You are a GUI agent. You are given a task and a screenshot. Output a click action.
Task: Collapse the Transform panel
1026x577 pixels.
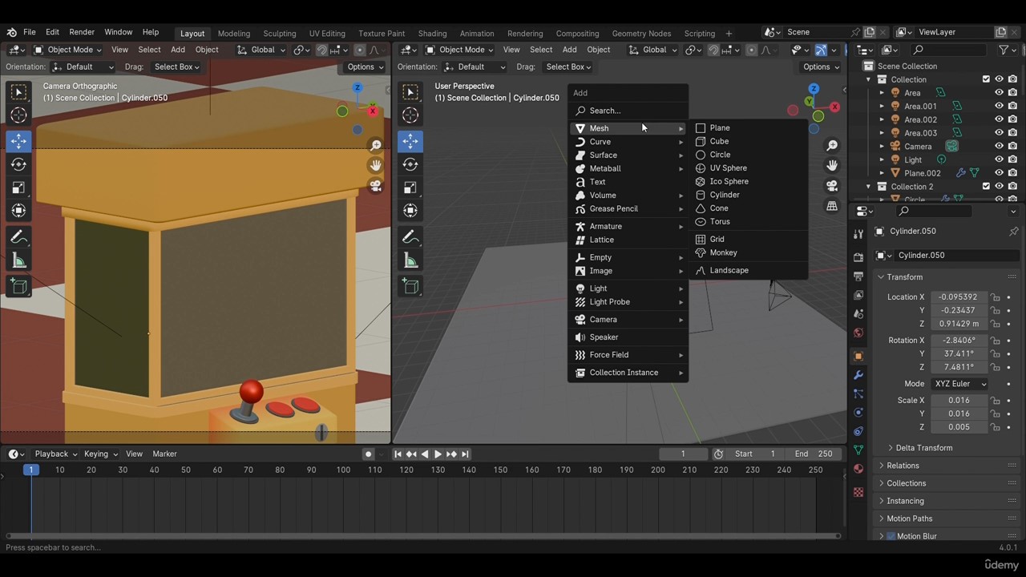click(903, 277)
